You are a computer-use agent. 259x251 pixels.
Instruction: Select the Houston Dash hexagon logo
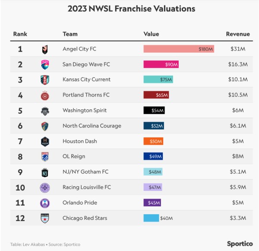coord(45,142)
